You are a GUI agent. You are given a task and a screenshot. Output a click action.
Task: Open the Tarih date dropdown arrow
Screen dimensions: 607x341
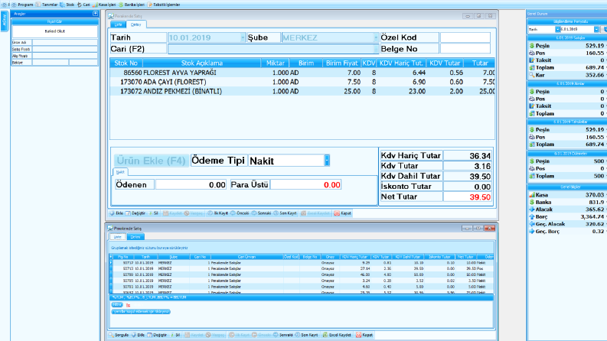(x=243, y=37)
